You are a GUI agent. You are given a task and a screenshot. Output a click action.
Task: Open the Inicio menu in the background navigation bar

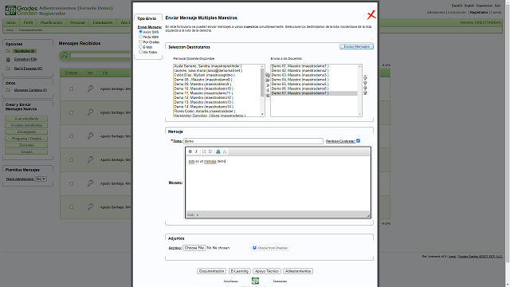(11, 23)
